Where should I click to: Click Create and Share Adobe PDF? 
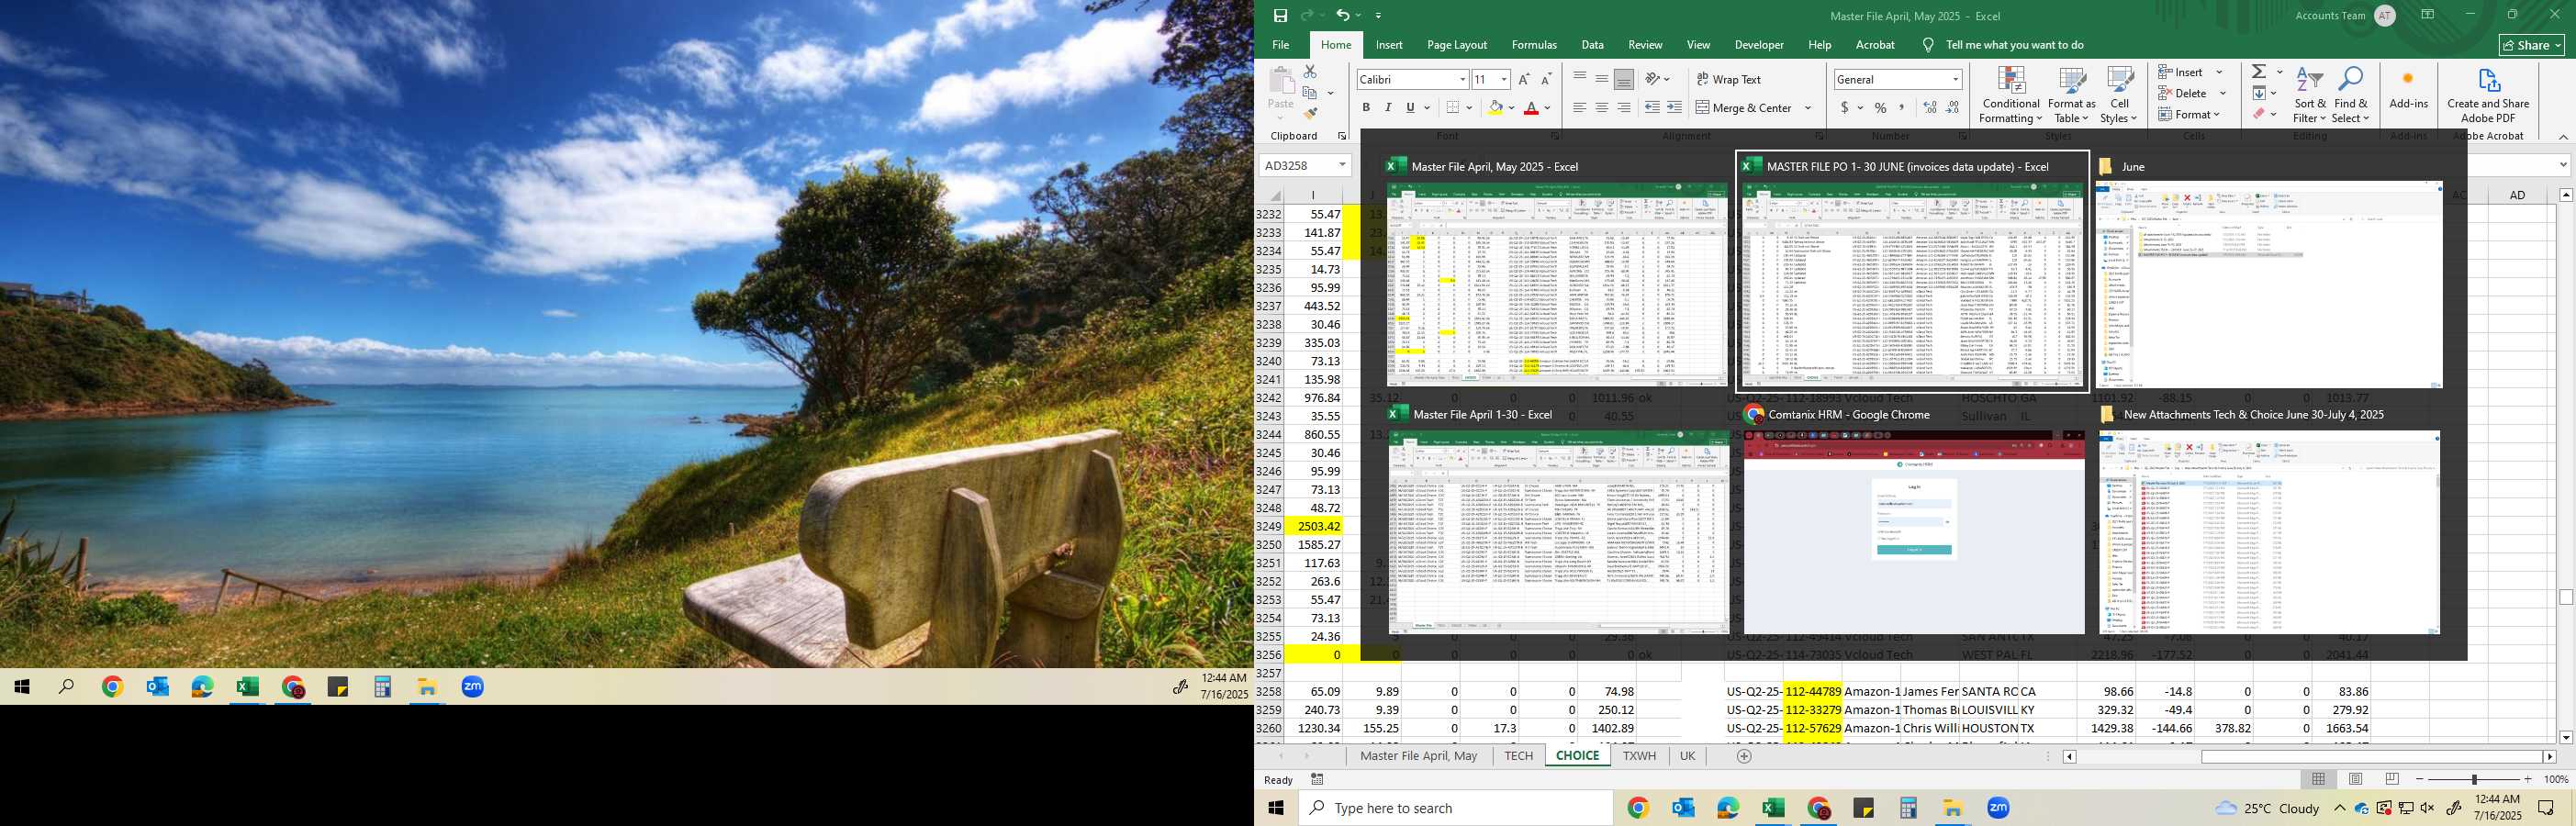[x=2488, y=95]
